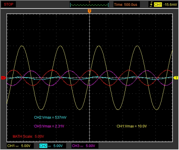Screen dimensions: 179x150
Task: Click the CH1 5.00V channel scale box
Action: (x=20, y=146)
